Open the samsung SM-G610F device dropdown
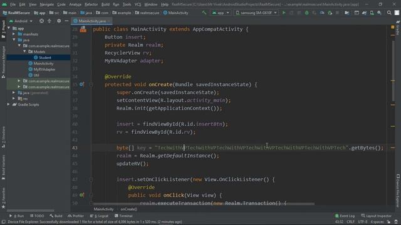 coord(256,12)
